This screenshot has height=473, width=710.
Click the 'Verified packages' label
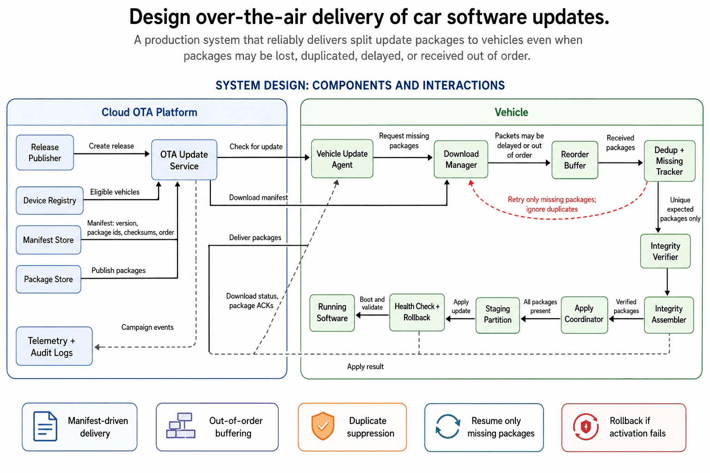pos(626,306)
